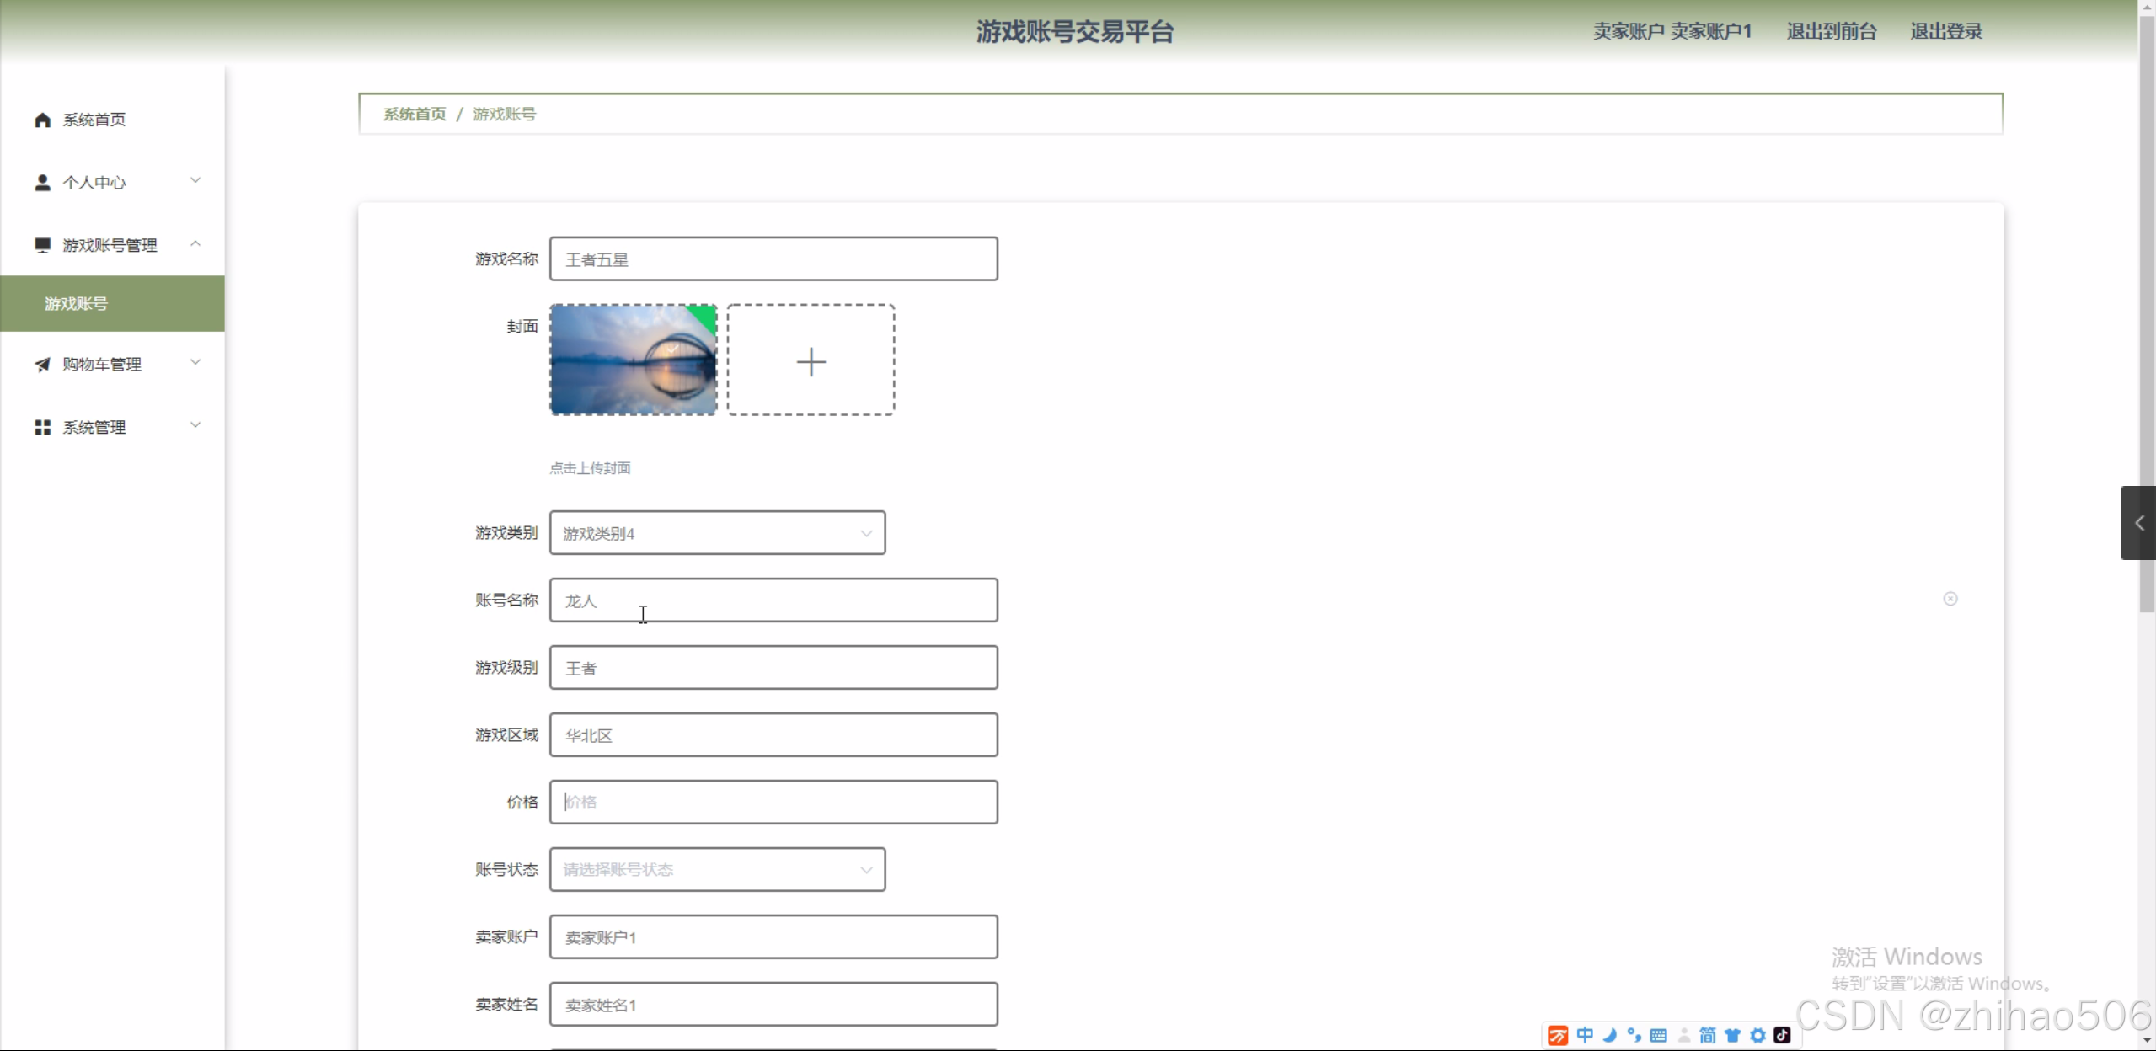The height and width of the screenshot is (1051, 2156).
Task: Expand the dark side panel arrow tab
Action: (2138, 523)
